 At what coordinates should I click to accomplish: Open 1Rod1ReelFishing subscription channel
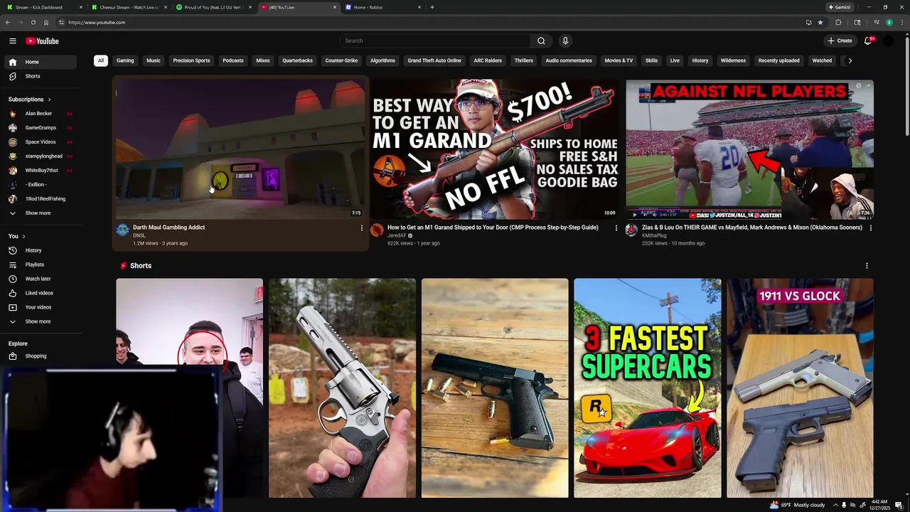pyautogui.click(x=41, y=199)
